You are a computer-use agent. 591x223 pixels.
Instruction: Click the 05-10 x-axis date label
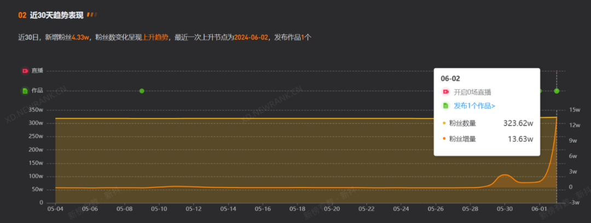point(159,208)
